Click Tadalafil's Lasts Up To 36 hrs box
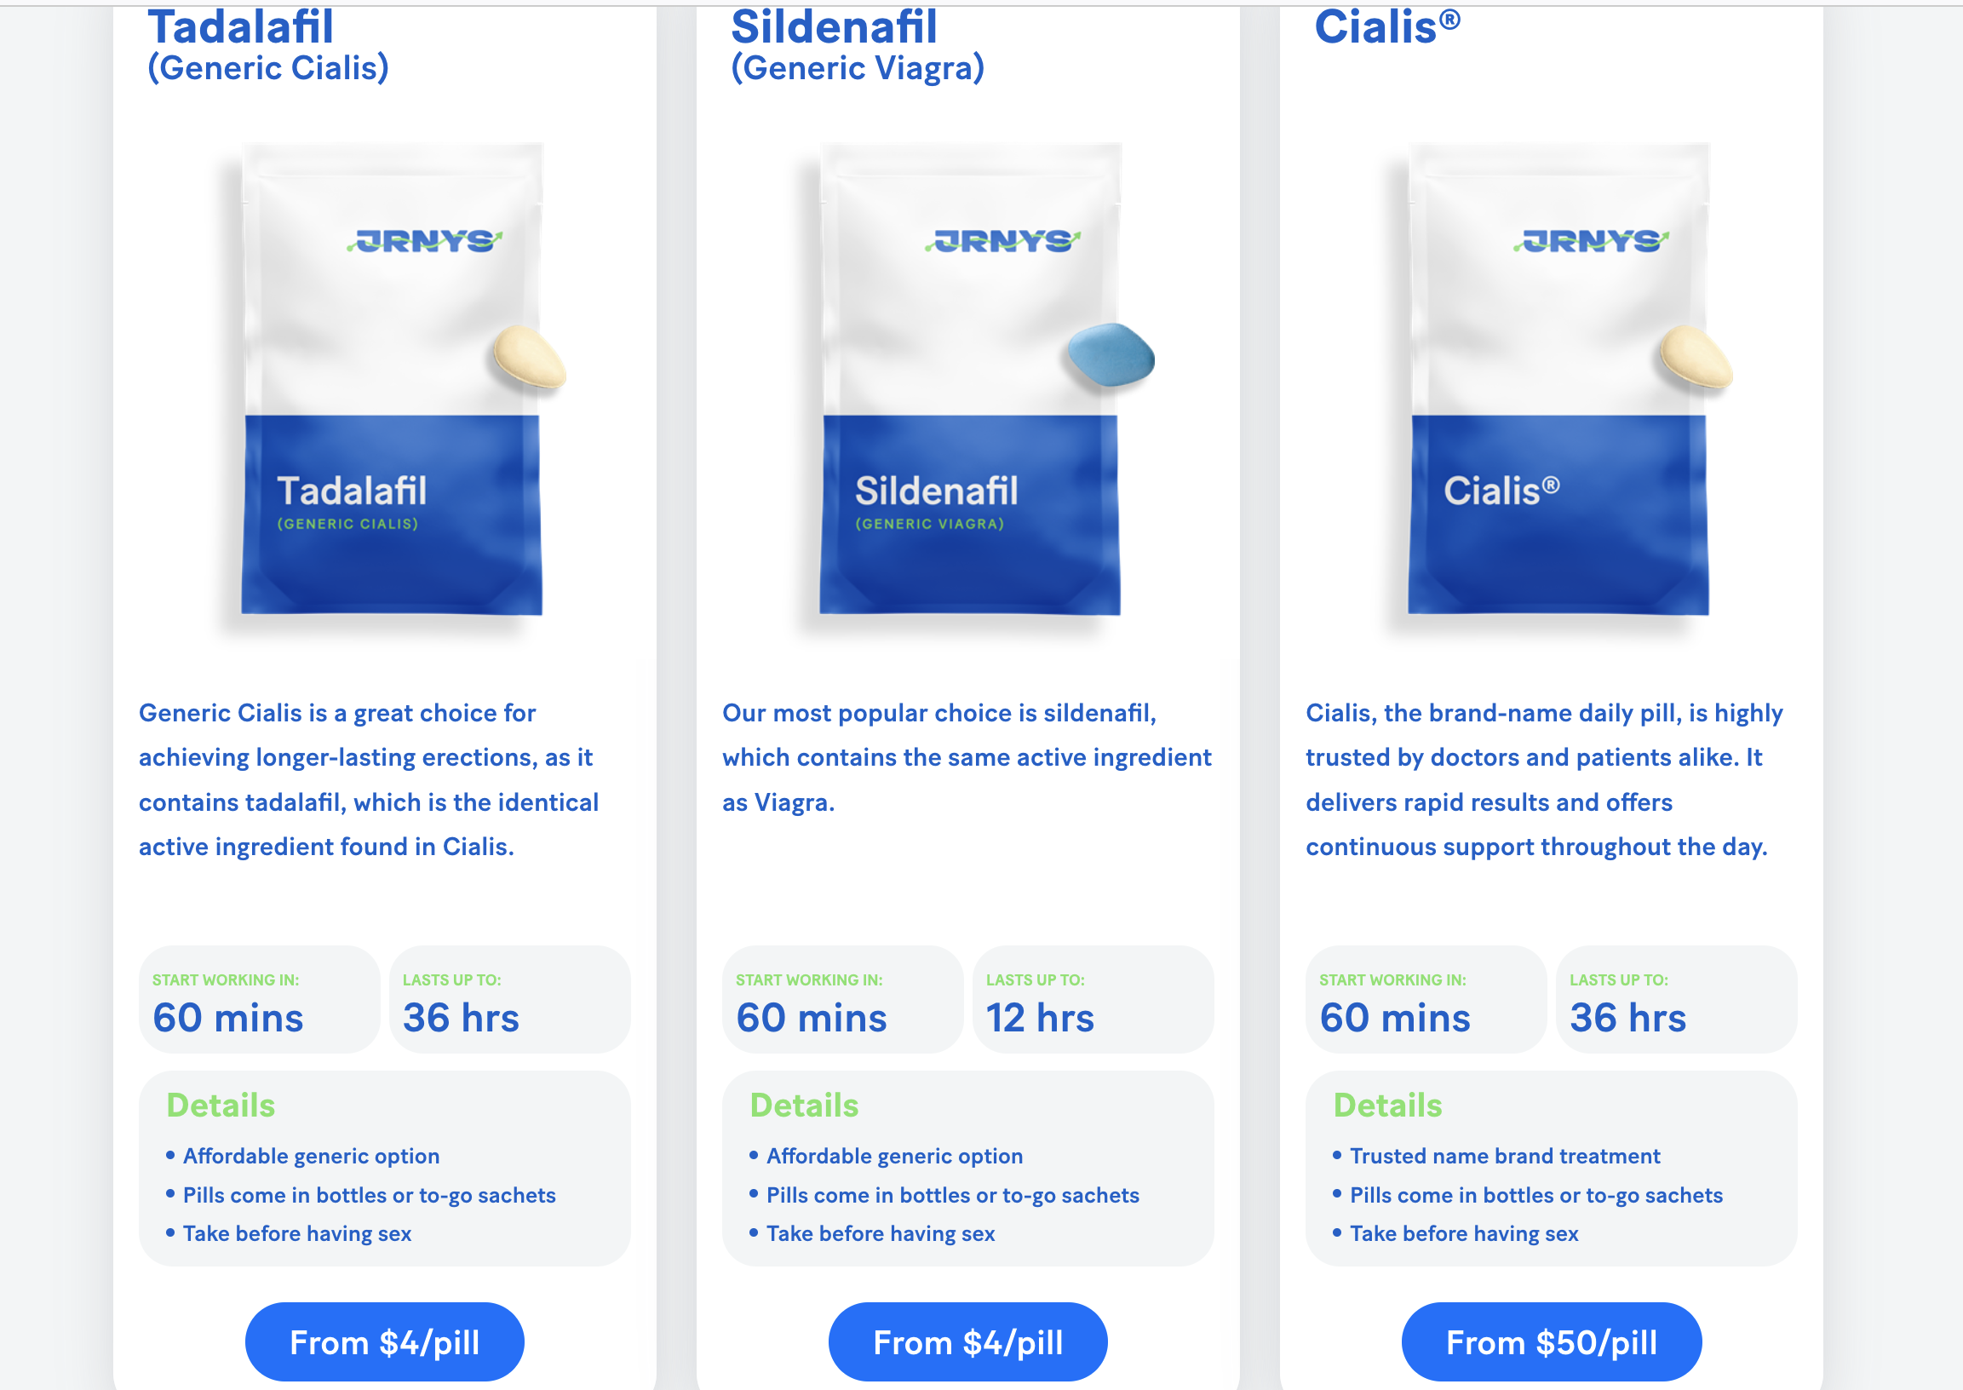 point(509,999)
